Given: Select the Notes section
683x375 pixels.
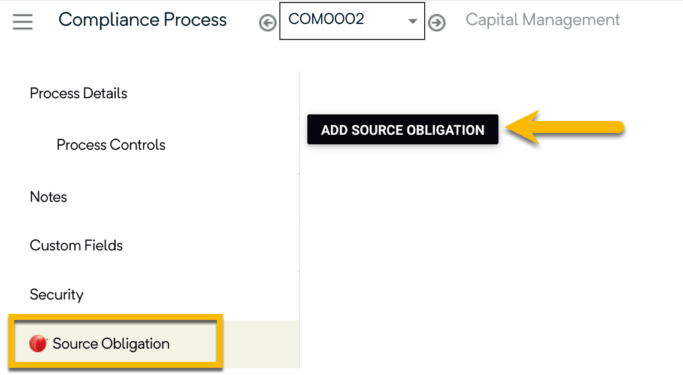Looking at the screenshot, I should pos(49,197).
